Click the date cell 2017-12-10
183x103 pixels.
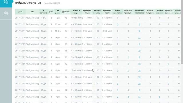(x=20, y=37)
